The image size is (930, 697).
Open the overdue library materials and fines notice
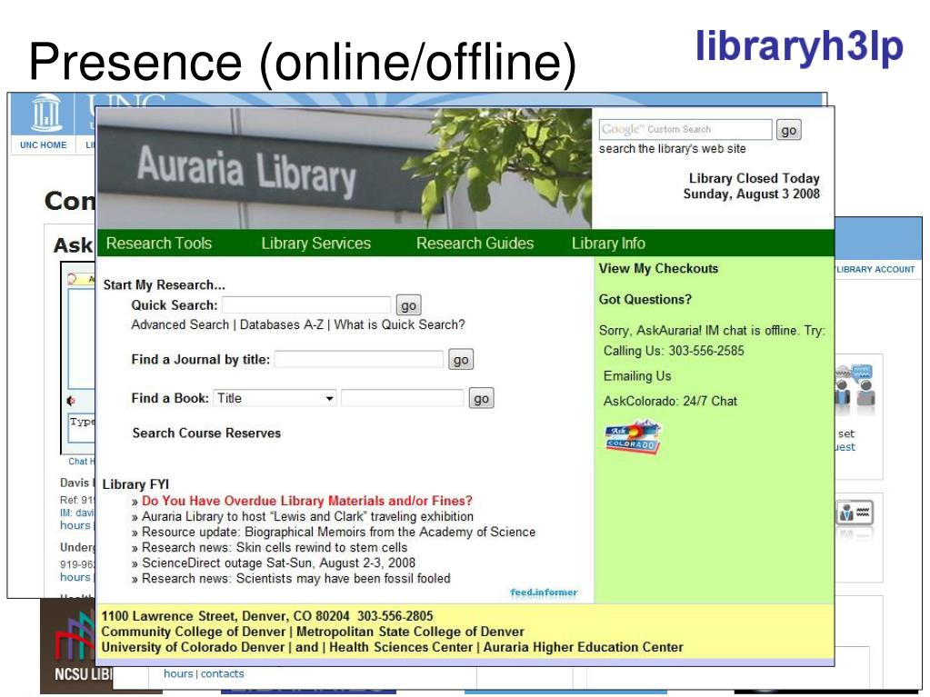click(307, 501)
